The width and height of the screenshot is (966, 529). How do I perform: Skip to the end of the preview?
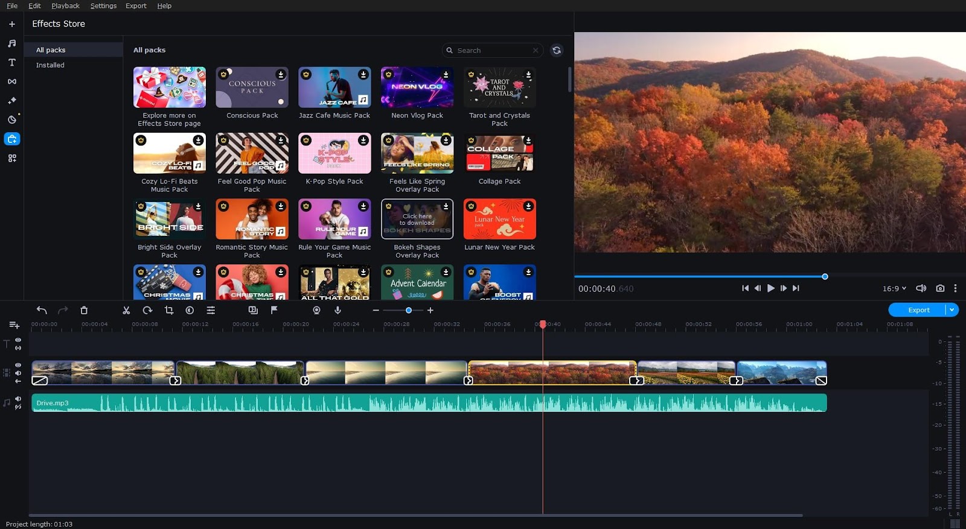[796, 288]
